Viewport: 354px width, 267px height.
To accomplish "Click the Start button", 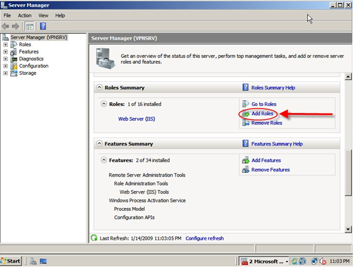I will (11, 261).
